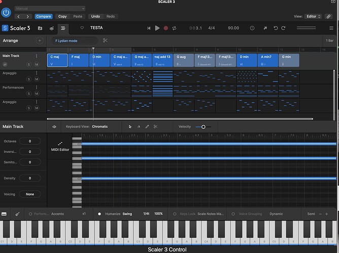Click the red record button
Image resolution: width=339 pixels, height=253 pixels.
pos(166,28)
